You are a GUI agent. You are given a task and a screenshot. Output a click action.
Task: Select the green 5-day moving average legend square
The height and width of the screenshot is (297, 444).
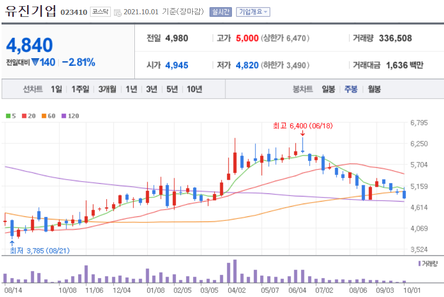click(x=8, y=116)
